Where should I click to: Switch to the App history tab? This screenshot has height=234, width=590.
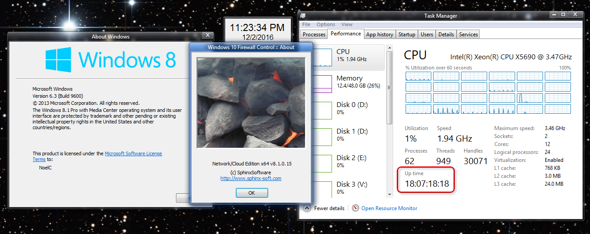[x=379, y=34]
